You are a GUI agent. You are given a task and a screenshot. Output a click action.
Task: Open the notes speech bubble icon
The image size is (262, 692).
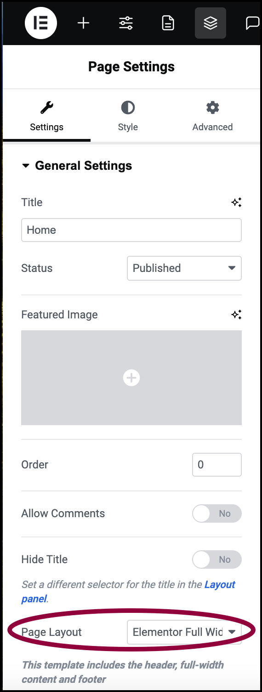(x=252, y=23)
